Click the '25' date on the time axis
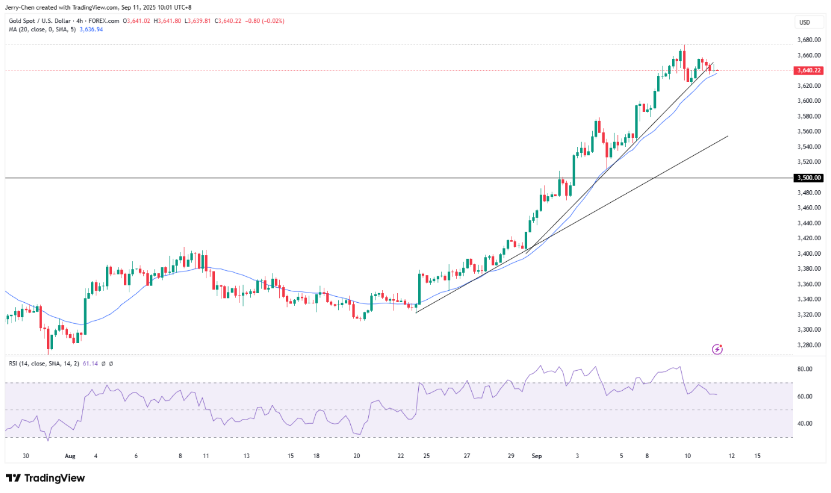This screenshot has width=831, height=493. click(x=426, y=456)
